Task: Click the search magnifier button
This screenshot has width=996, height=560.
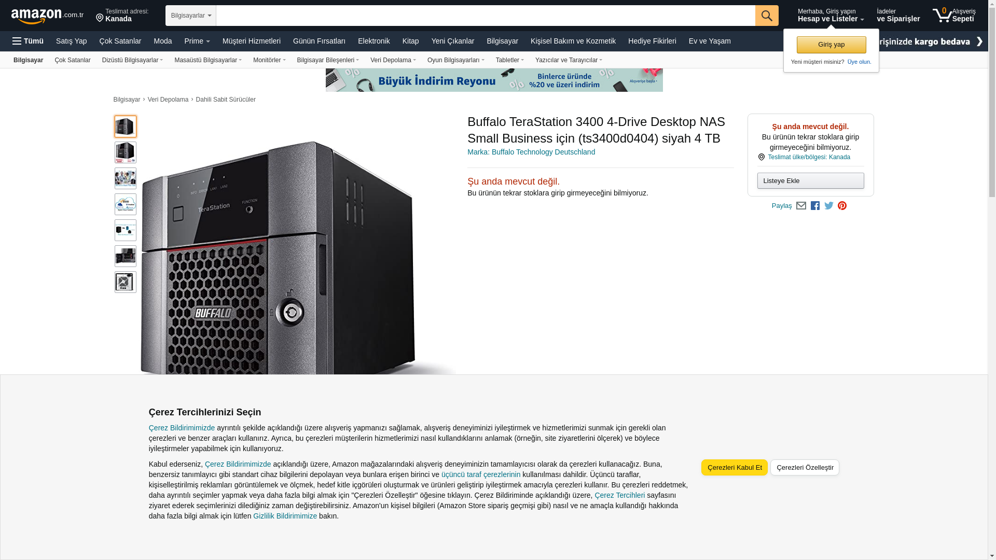Action: click(766, 16)
